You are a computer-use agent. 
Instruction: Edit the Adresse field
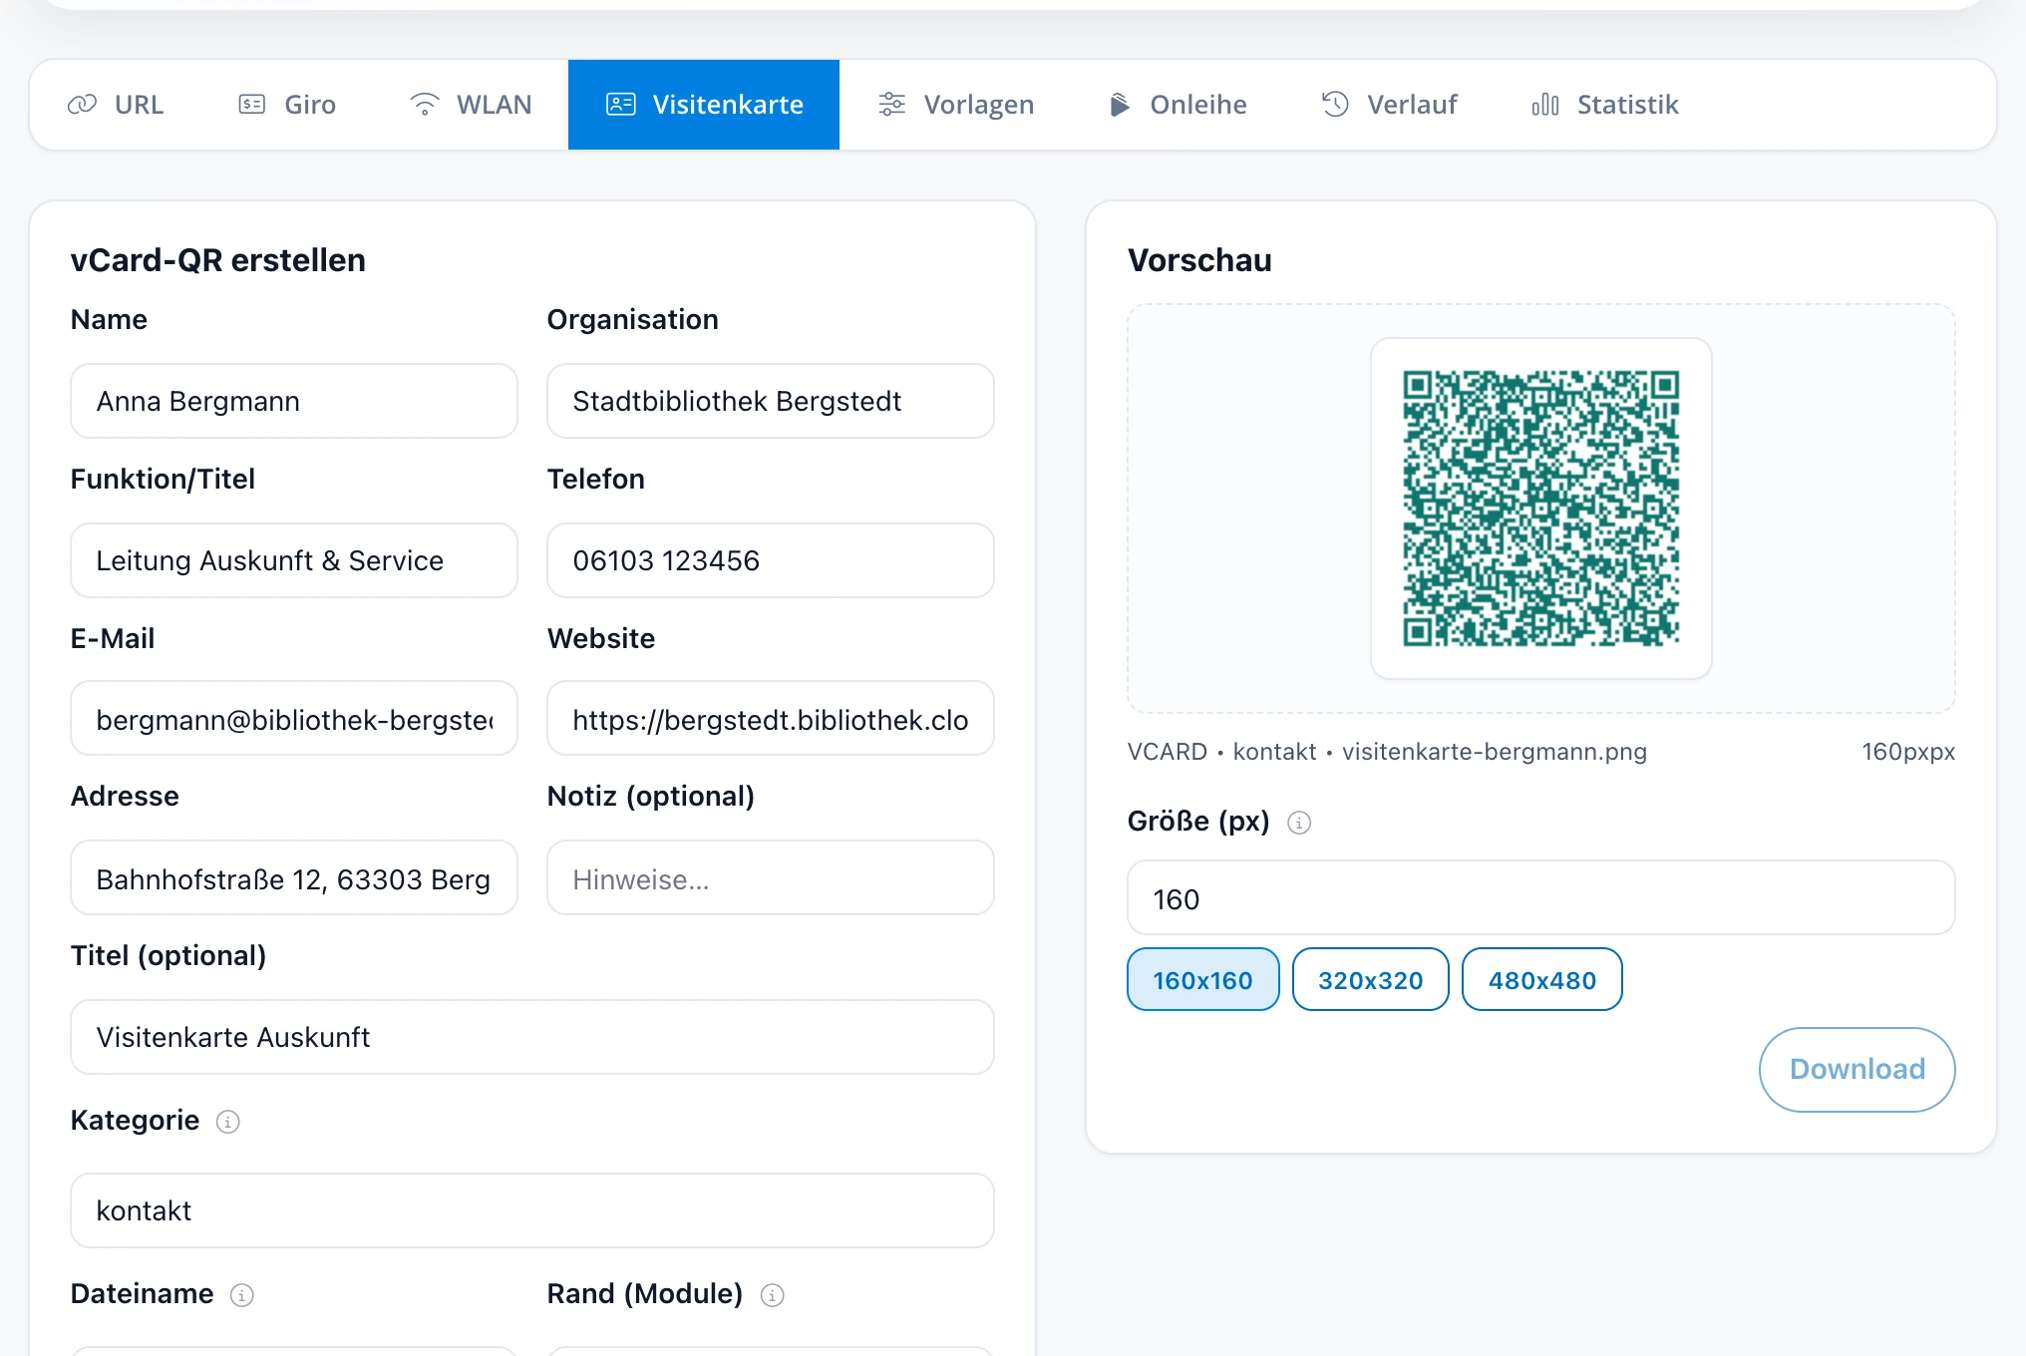click(294, 877)
